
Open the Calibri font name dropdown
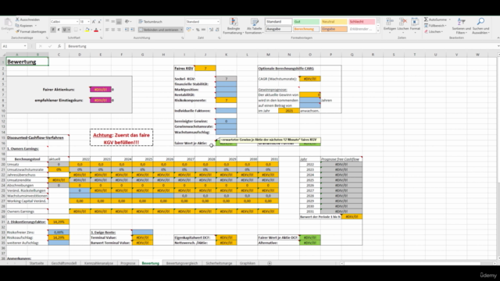77,22
